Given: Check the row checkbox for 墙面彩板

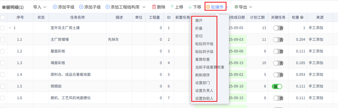Looking at the screenshot, I should tap(3, 63).
